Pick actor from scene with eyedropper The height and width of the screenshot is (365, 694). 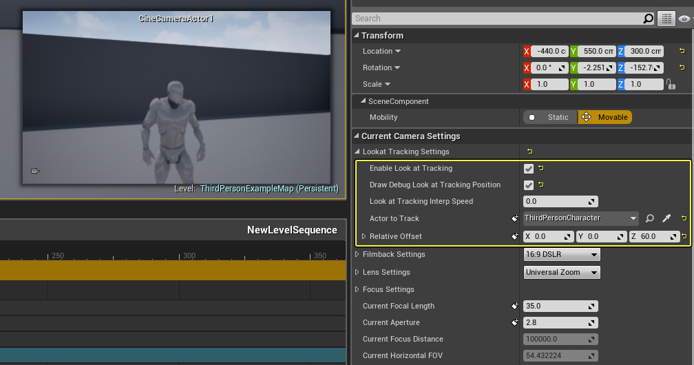pyautogui.click(x=666, y=218)
